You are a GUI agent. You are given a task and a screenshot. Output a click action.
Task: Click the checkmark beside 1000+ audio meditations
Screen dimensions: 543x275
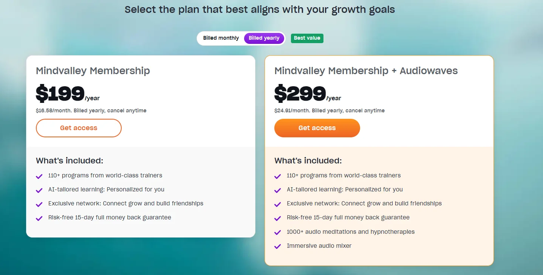pos(277,232)
